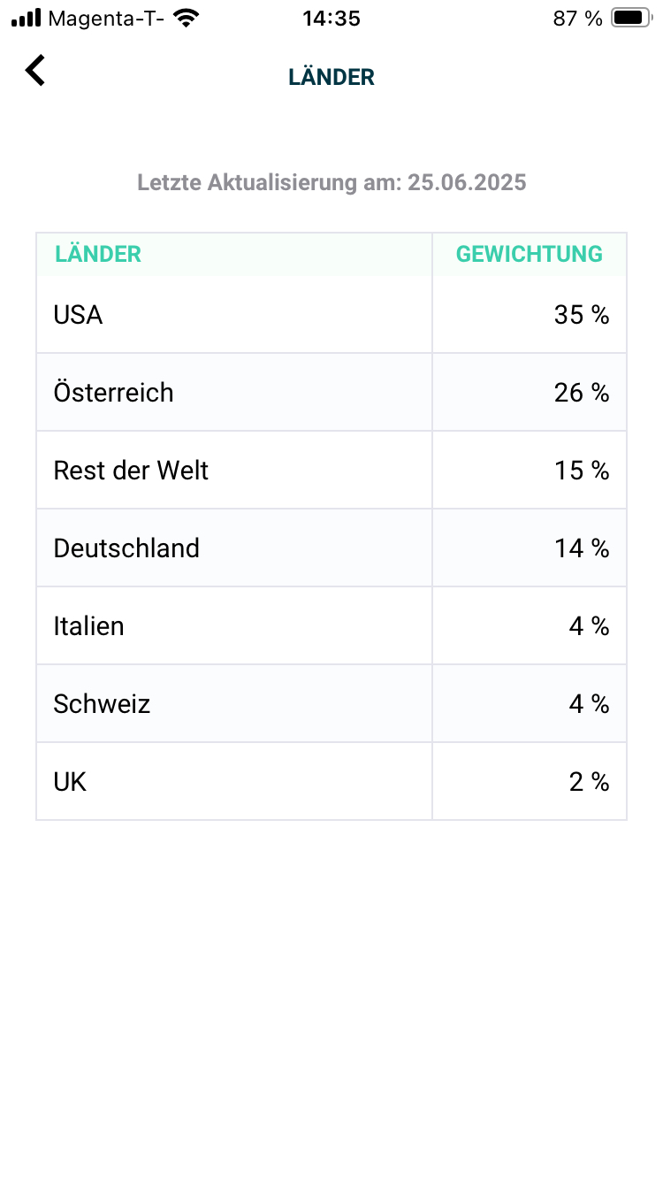Viewport: 663px width, 1180px height.
Task: Select the GEWICHTUNG column header
Action: (x=528, y=254)
